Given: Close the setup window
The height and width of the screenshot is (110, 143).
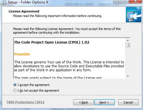Looking at the screenshot, I should [x=135, y=1].
